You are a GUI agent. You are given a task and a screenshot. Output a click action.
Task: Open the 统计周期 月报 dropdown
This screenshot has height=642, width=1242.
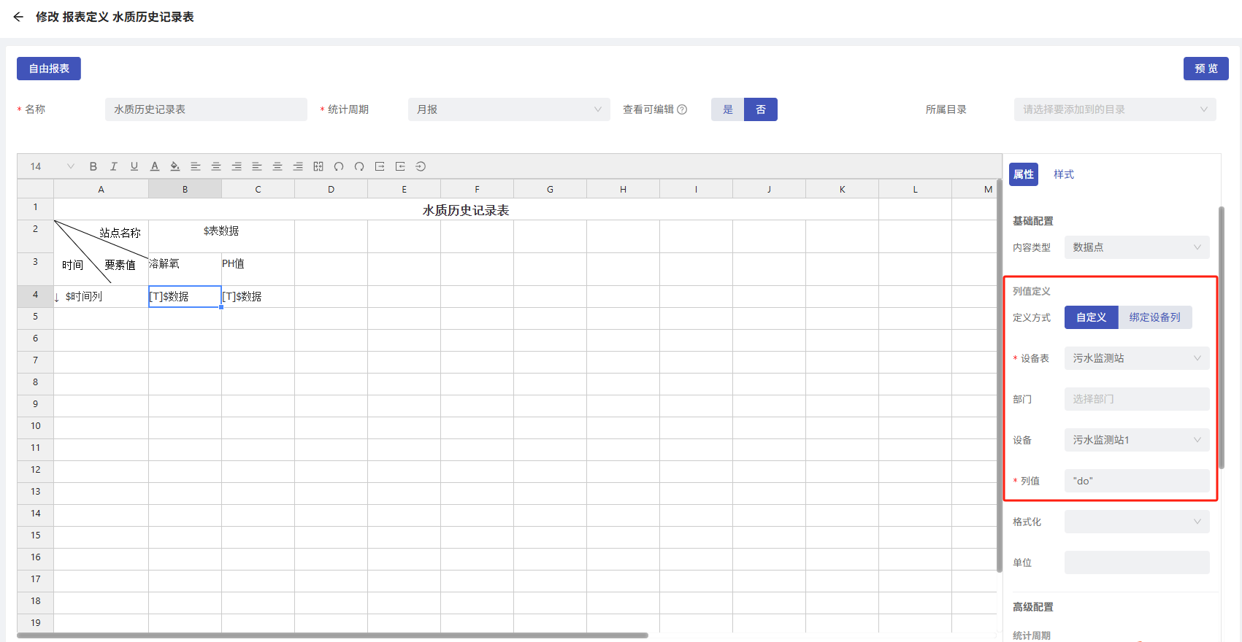pos(509,109)
